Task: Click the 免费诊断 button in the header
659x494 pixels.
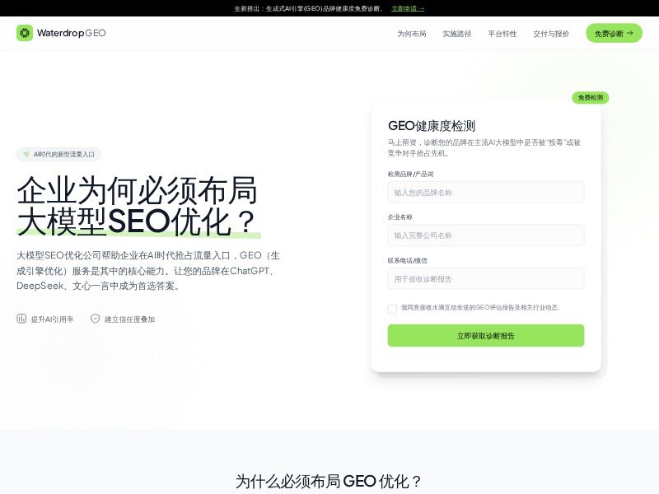Action: coord(613,34)
